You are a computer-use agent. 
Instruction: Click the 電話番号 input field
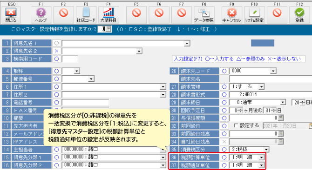pyautogui.click(x=85, y=103)
